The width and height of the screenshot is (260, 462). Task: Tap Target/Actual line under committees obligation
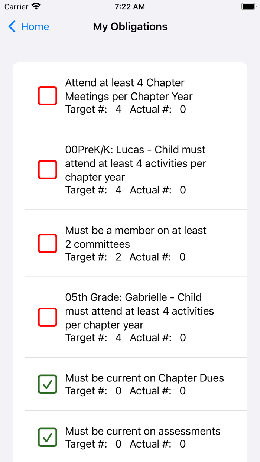coord(125,257)
